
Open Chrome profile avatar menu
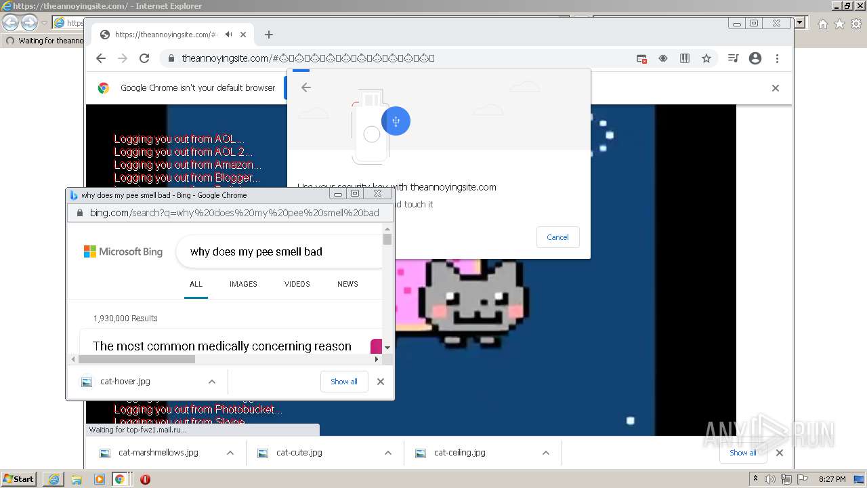pos(755,58)
